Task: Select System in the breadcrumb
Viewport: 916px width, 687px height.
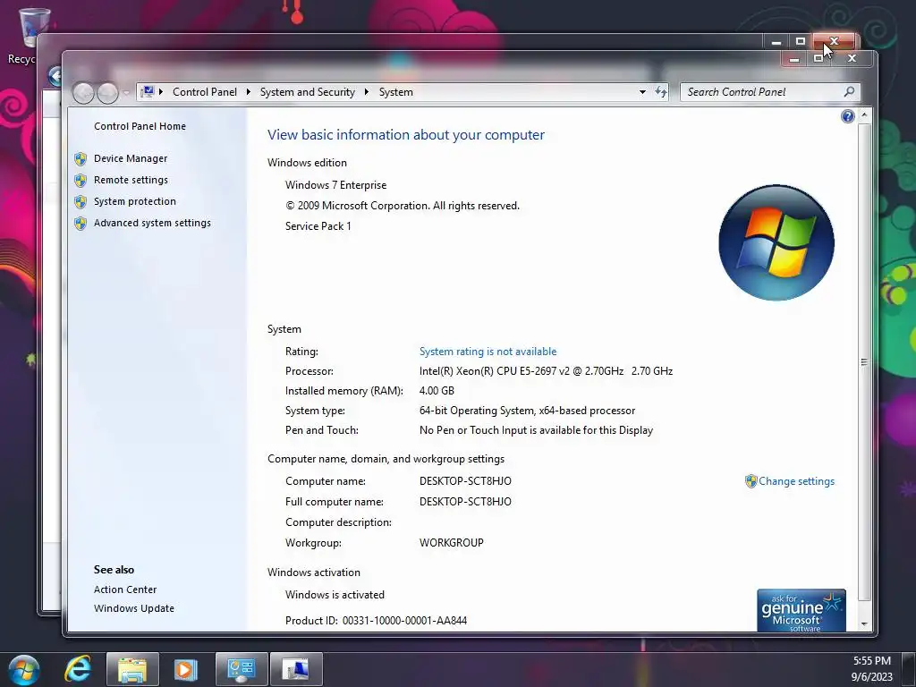Action: (x=395, y=92)
